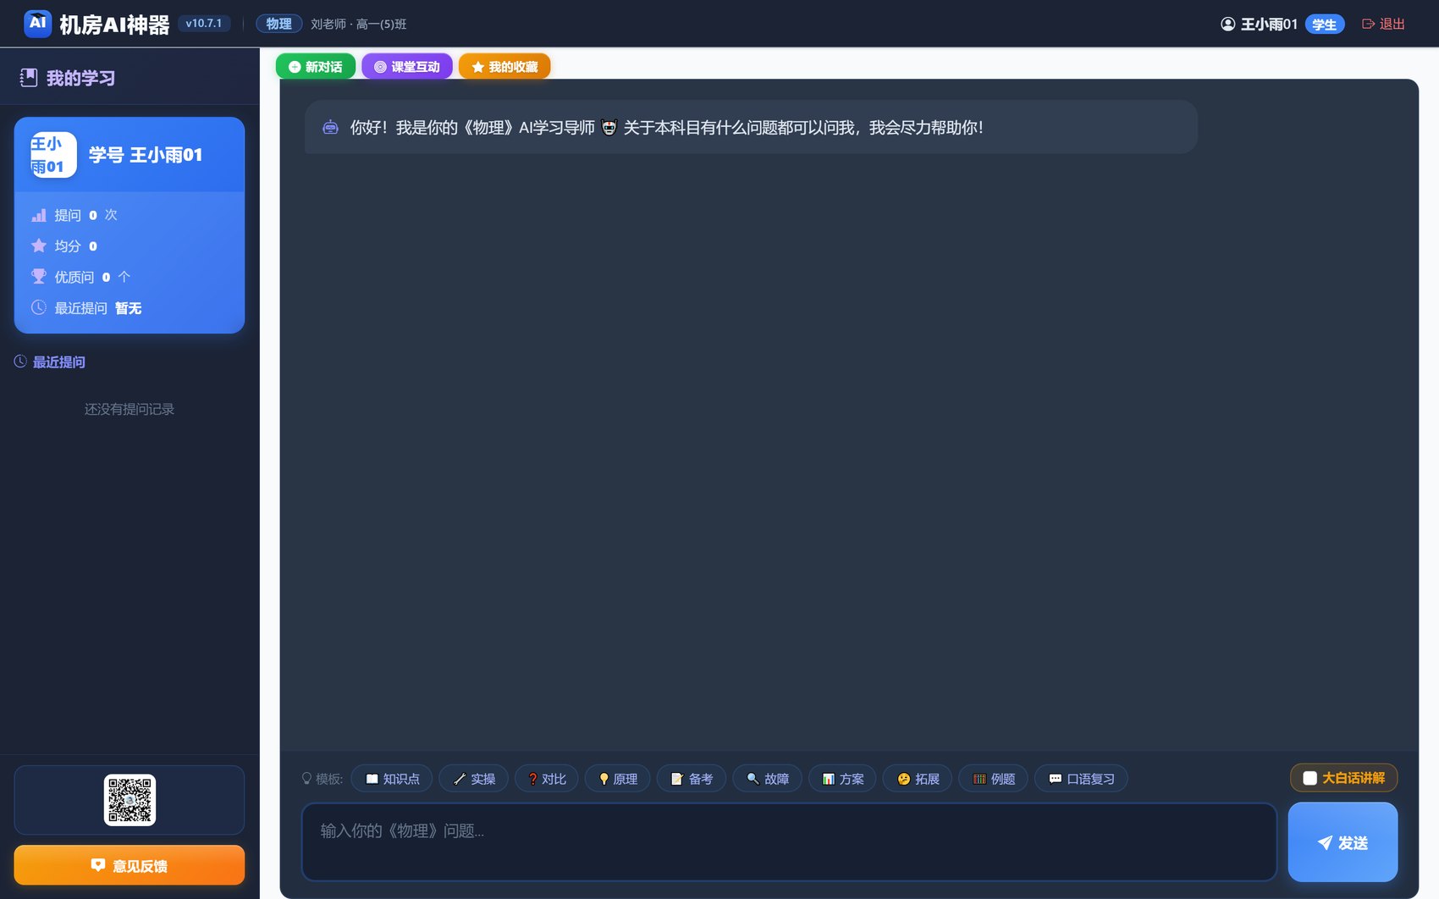Choose the 拓展 template chip

click(x=918, y=779)
